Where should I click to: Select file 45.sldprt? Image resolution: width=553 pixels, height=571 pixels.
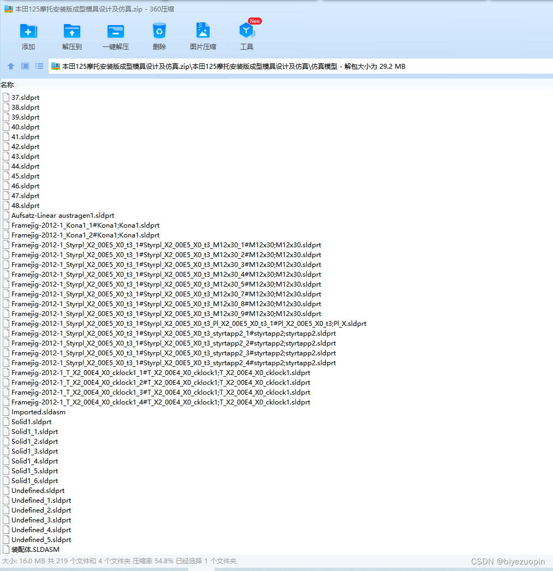click(x=25, y=176)
